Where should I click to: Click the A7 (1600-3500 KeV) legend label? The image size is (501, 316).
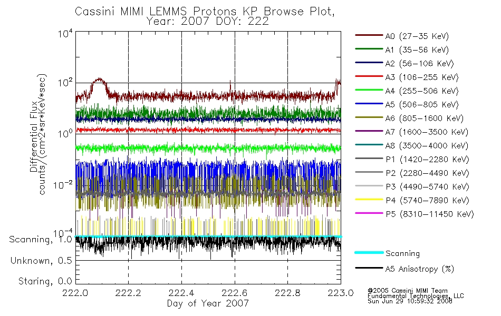pyautogui.click(x=427, y=133)
